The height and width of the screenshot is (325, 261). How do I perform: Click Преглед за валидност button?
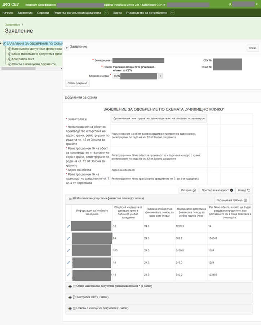pos(217,190)
